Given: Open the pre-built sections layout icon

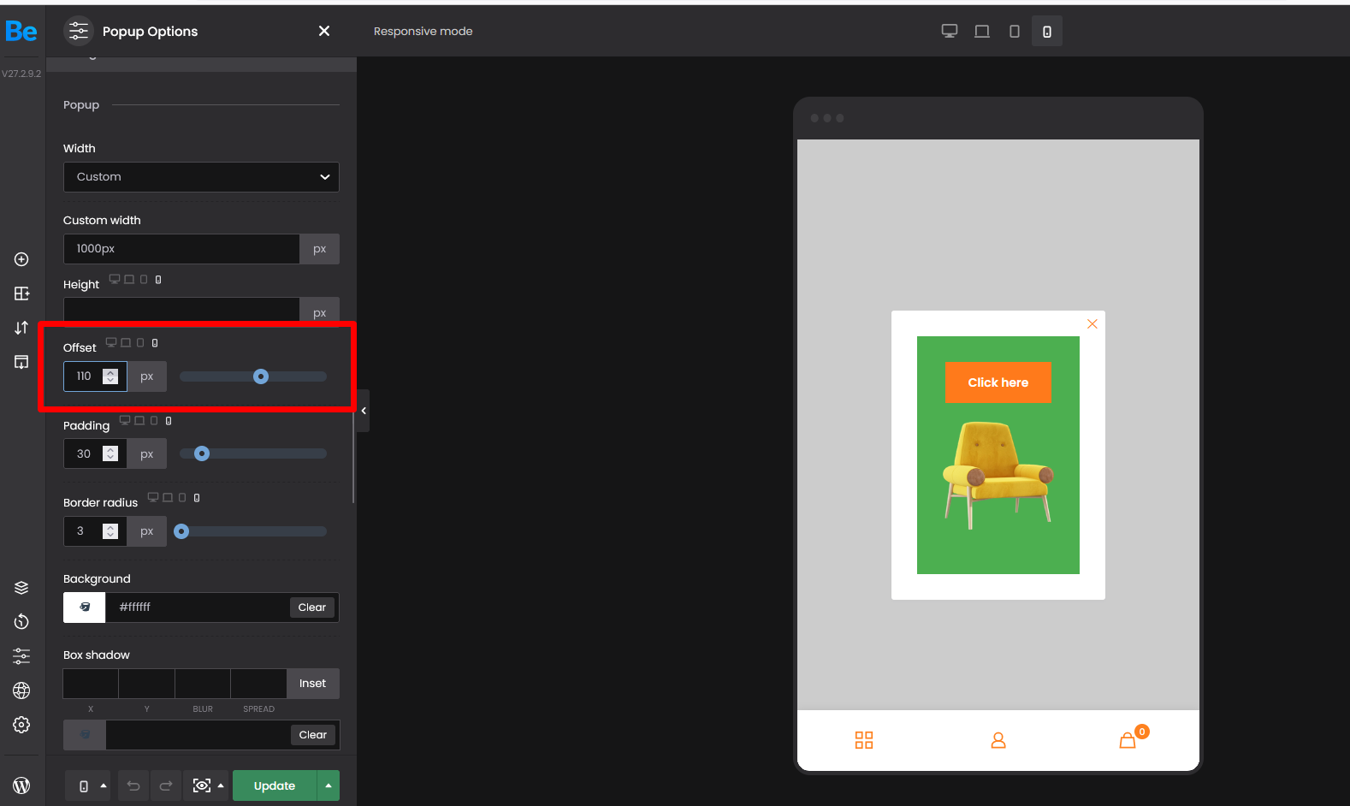Looking at the screenshot, I should tap(21, 293).
